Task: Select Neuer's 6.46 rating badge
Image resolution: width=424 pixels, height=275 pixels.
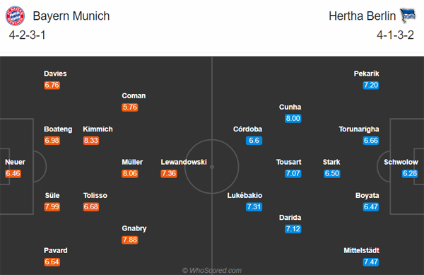Action: pyautogui.click(x=13, y=173)
